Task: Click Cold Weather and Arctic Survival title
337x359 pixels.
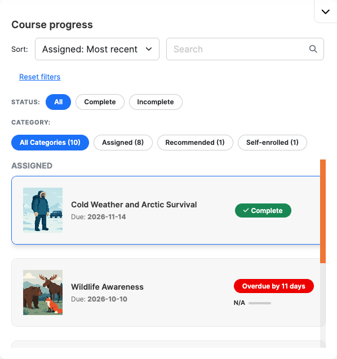Action: [x=134, y=205]
